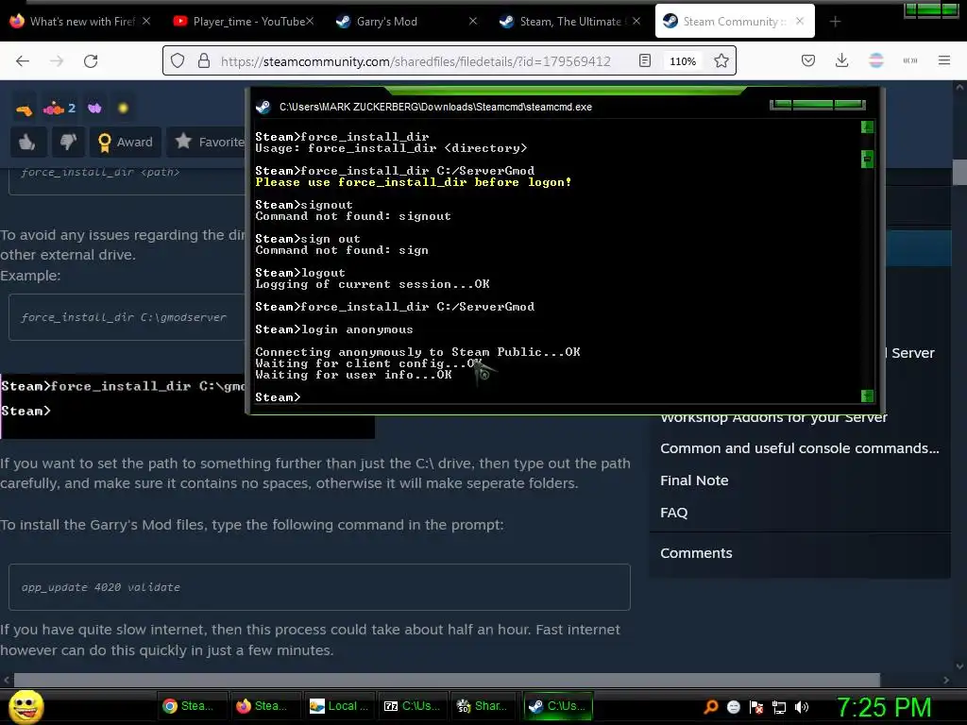Viewport: 967px width, 725px height.
Task: Click scroll up arrow in steamcmd console
Action: (x=867, y=127)
